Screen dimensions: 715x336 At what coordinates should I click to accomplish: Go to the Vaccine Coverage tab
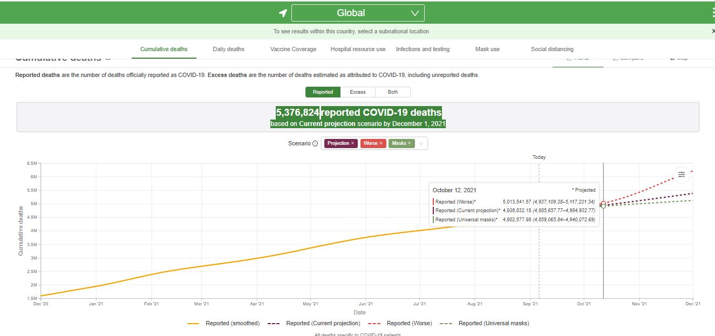click(x=294, y=49)
